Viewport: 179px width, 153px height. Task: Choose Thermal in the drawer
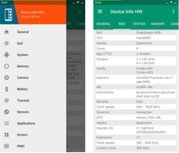tap(33, 101)
